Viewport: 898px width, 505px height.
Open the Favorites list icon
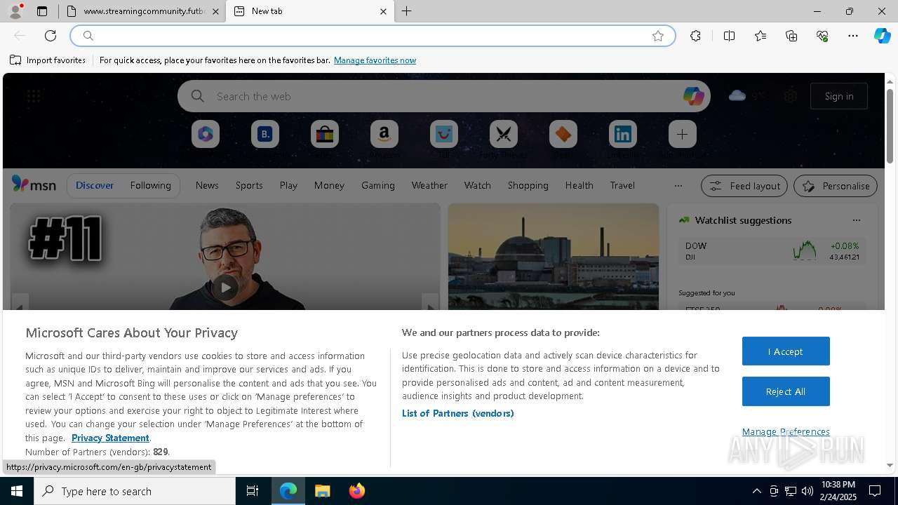coord(760,36)
